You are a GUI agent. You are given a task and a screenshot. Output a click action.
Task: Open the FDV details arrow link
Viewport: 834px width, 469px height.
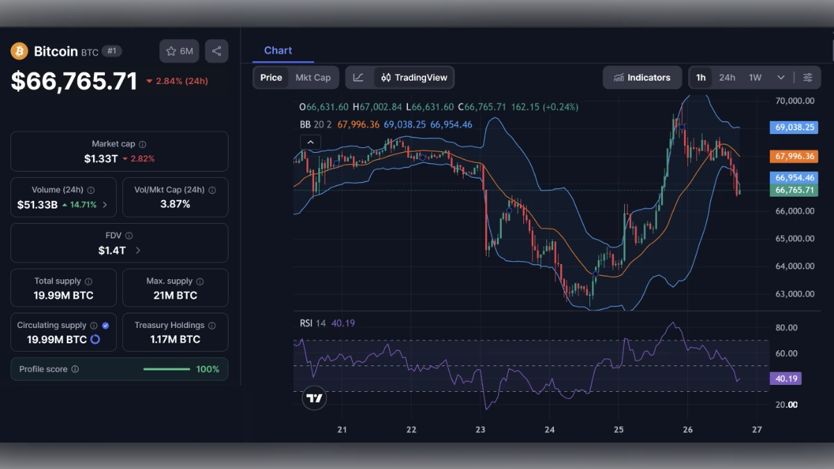(x=138, y=250)
